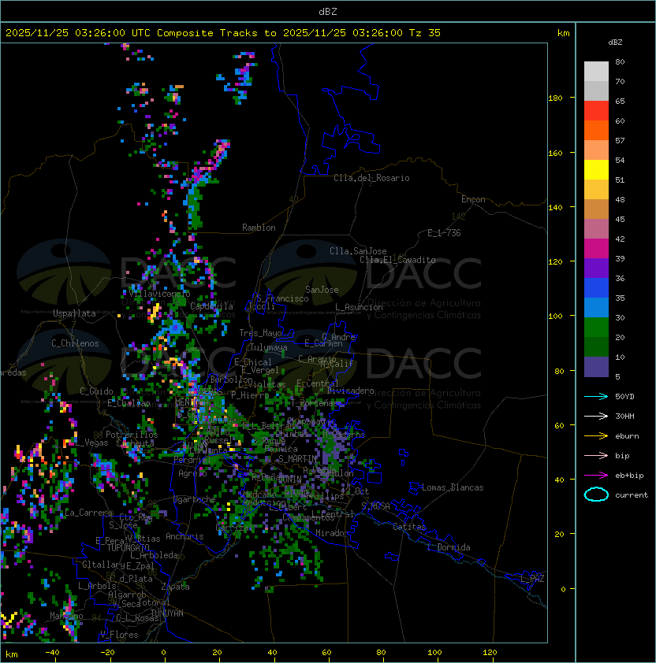Pick the light gray swatch below 80 dBZ

[x=596, y=72]
